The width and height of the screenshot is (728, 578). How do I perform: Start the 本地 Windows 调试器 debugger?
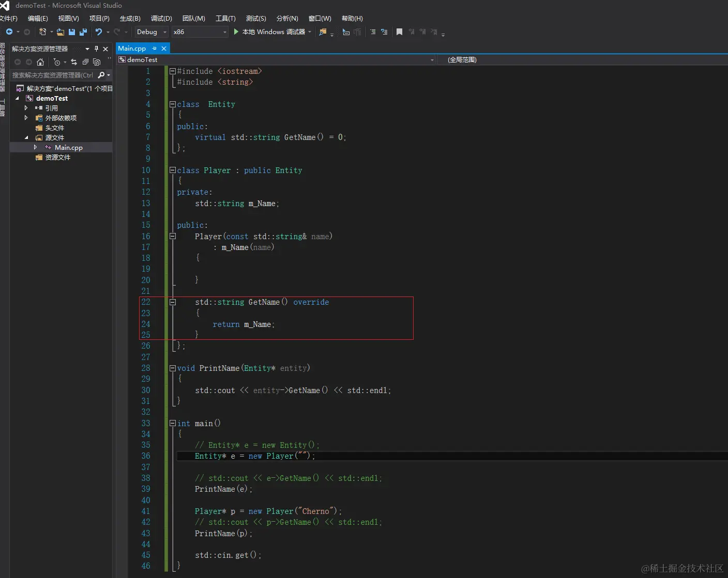coord(269,32)
